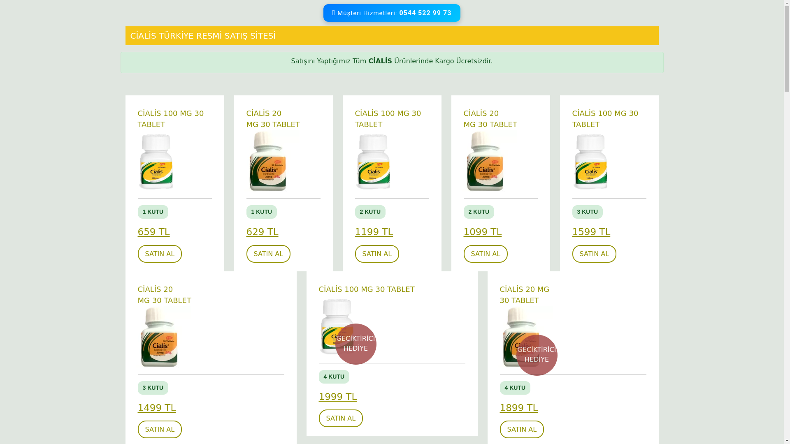Click the 1099 TL price link
The image size is (790, 444).
[x=482, y=232]
